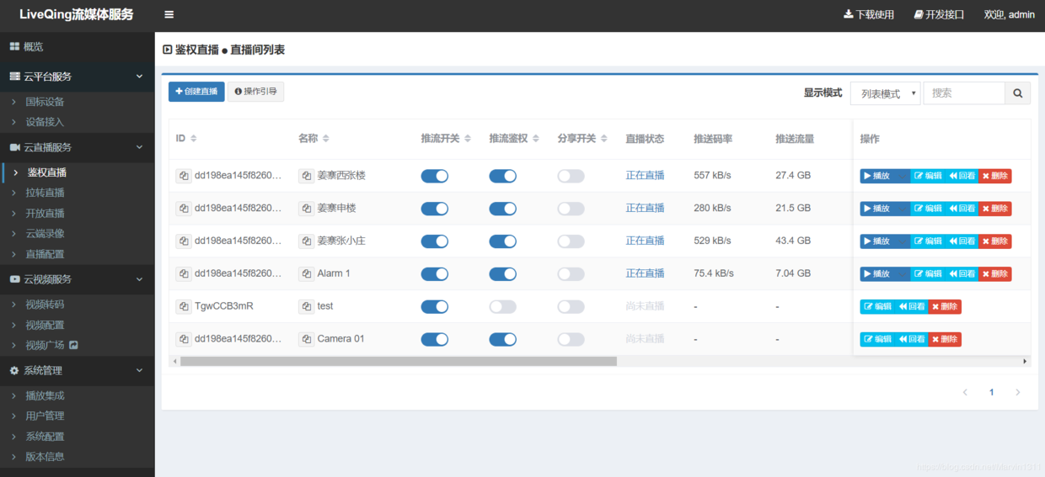Open 概览 in the sidebar

coord(78,47)
